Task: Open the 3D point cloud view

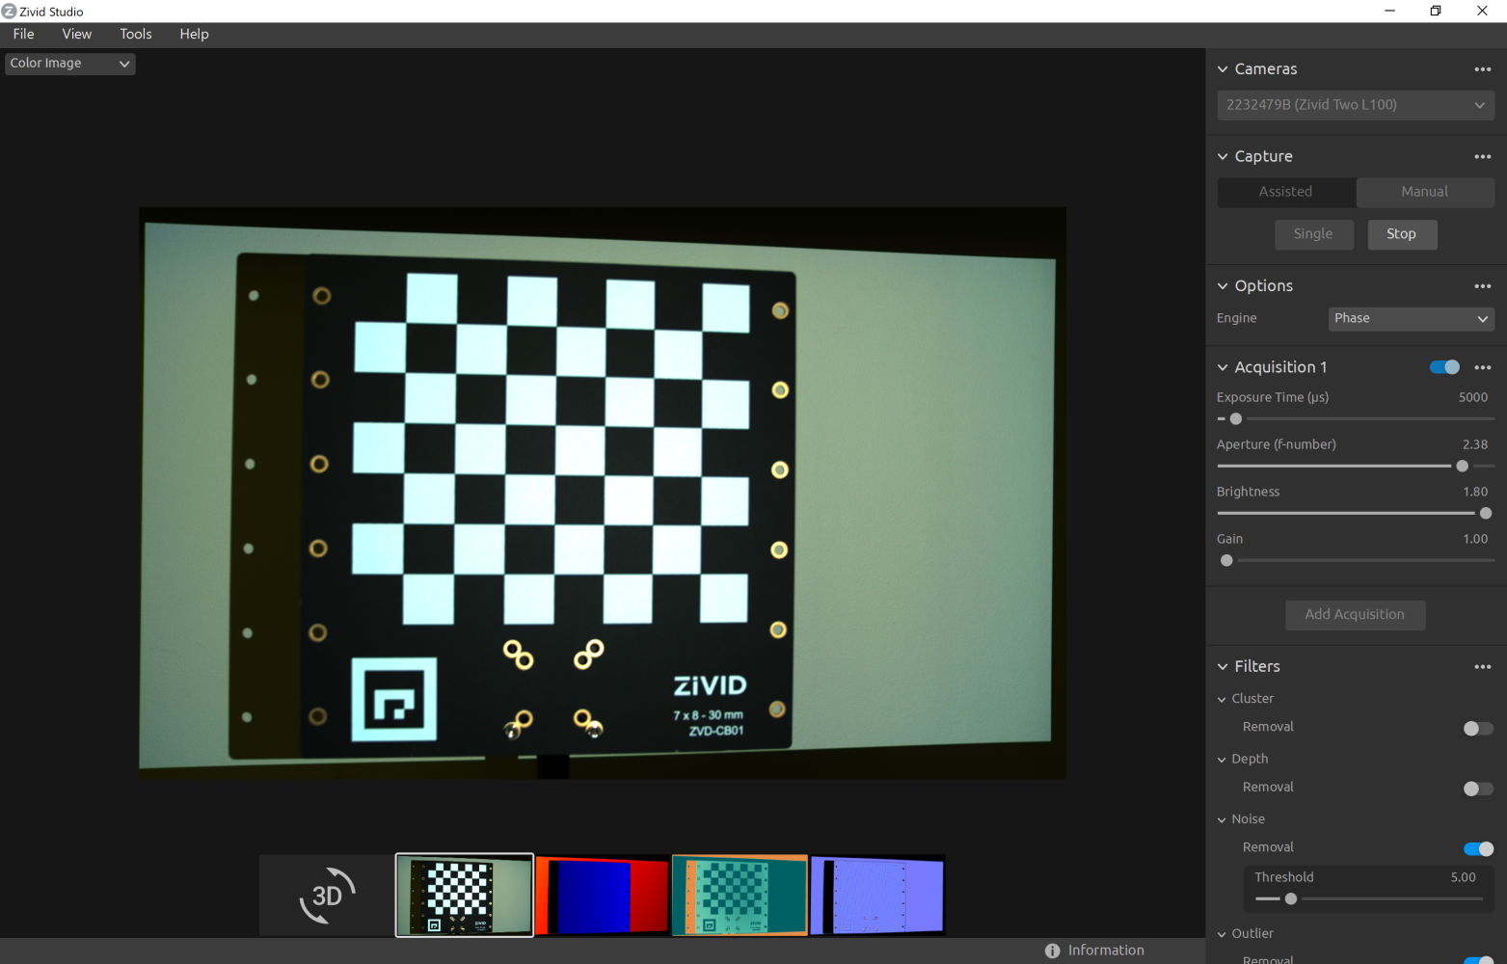Action: (x=327, y=895)
